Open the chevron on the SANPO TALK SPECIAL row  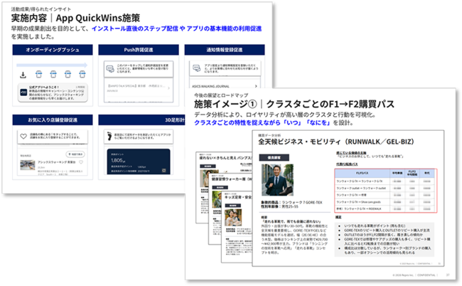(x=168, y=88)
